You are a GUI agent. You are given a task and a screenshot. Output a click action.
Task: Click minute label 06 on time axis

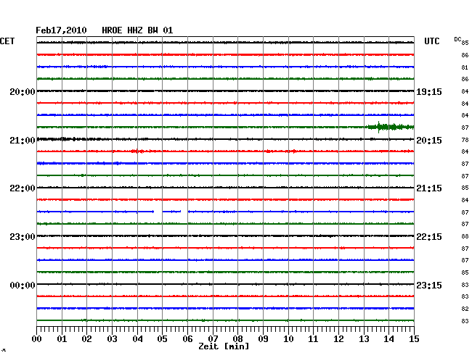(187, 339)
